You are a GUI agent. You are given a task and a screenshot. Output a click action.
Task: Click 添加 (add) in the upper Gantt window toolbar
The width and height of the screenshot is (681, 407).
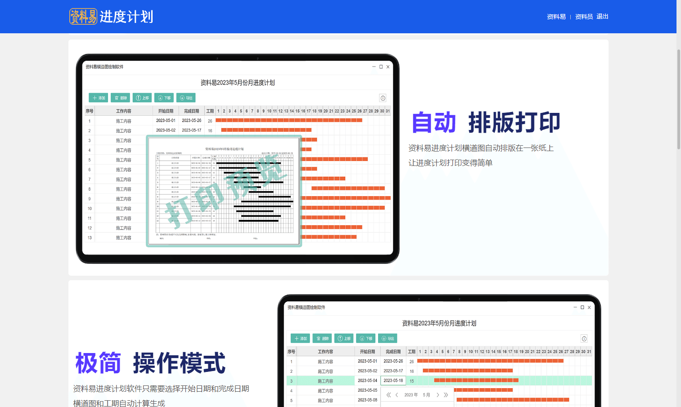pos(98,98)
